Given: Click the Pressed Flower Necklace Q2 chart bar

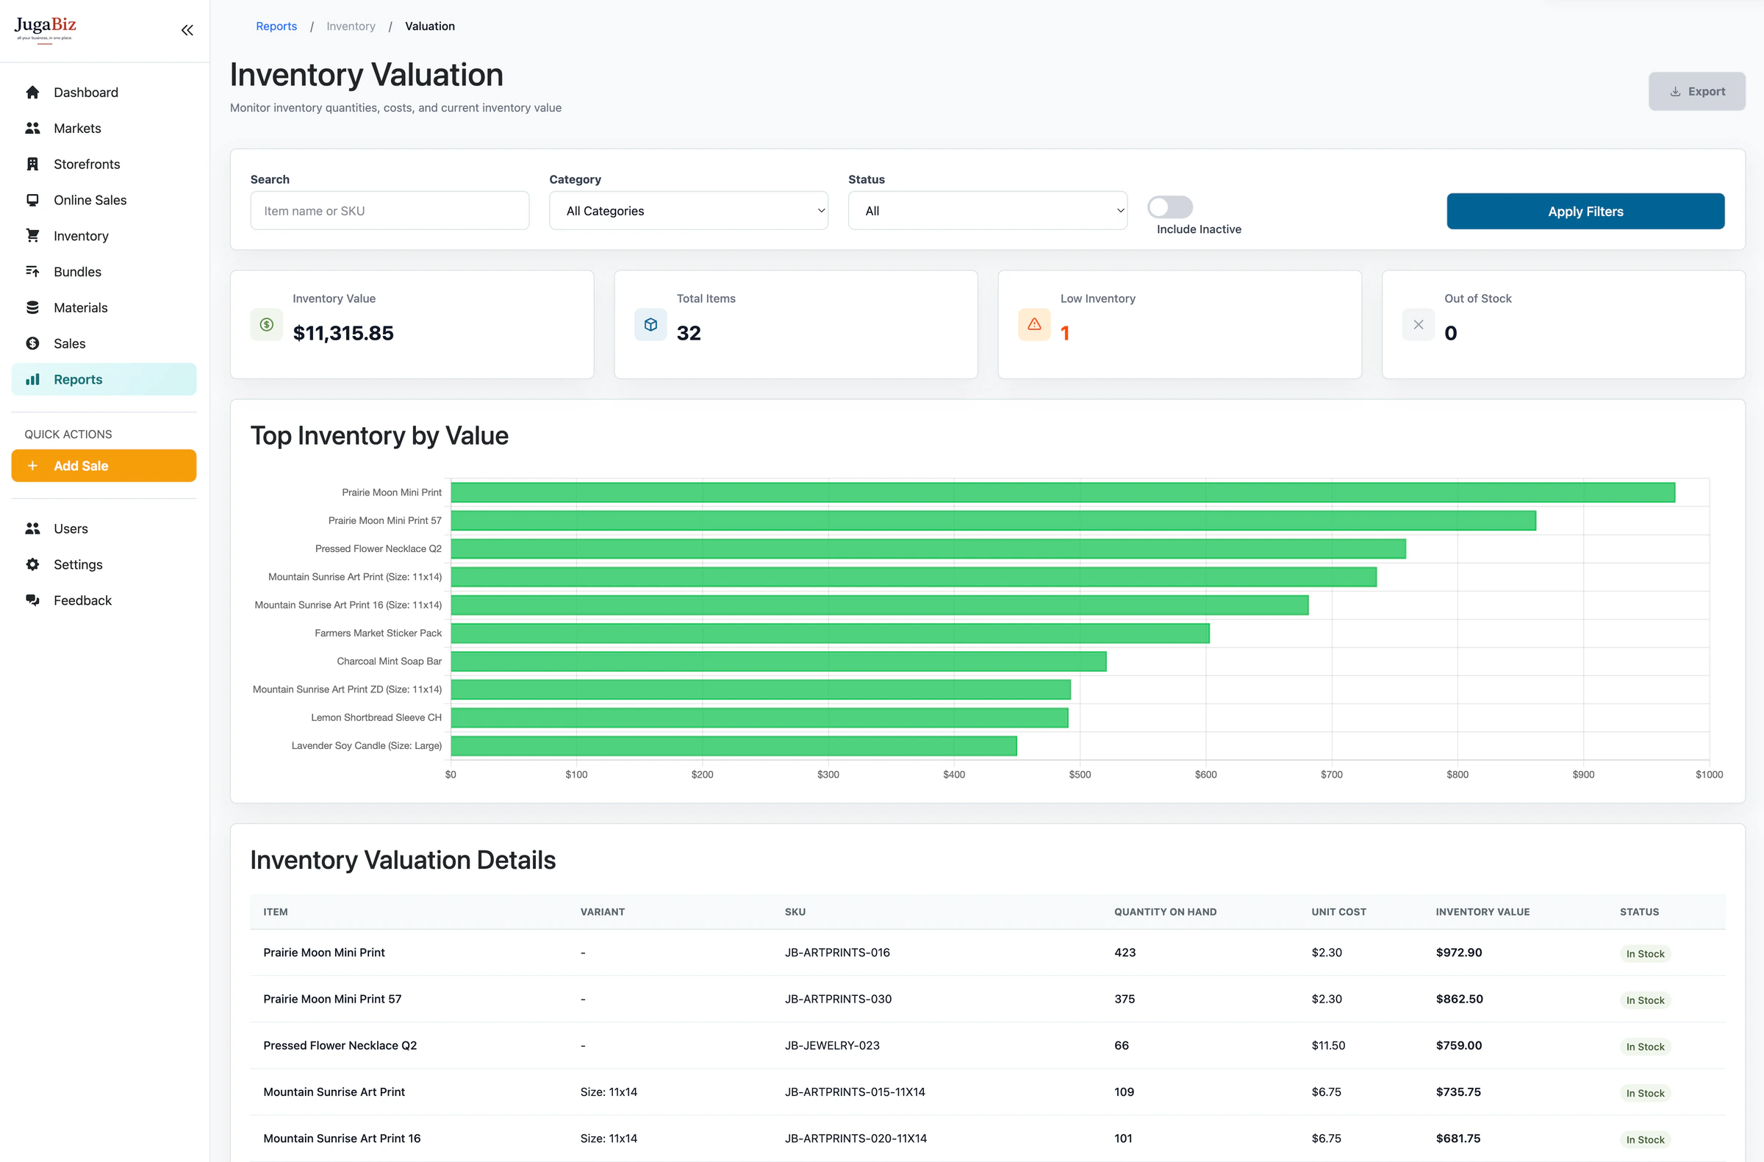Looking at the screenshot, I should 928,548.
